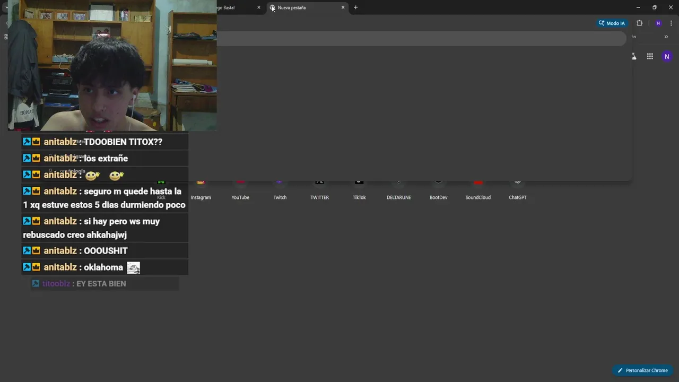Open the Google apps grid
679x382 pixels.
click(x=650, y=56)
